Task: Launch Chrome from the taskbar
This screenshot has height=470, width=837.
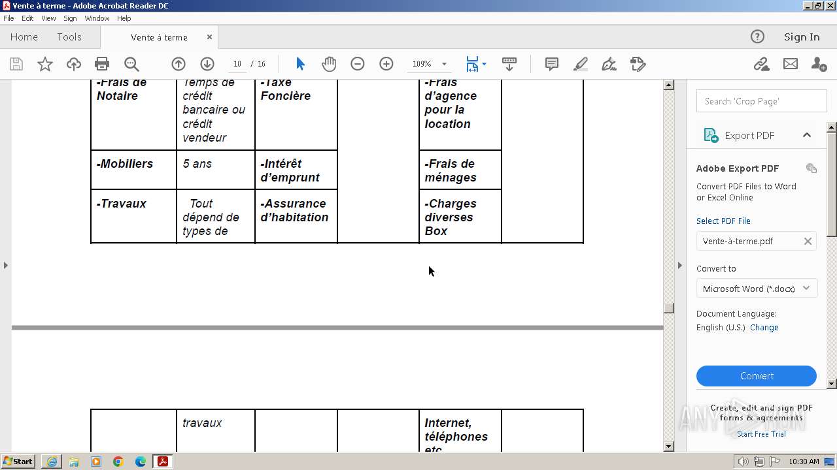Action: coord(118,462)
